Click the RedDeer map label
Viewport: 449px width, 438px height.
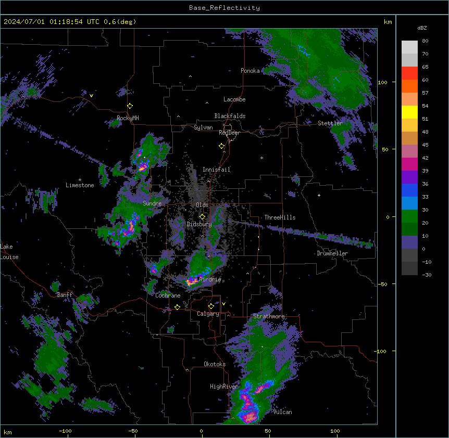[229, 133]
